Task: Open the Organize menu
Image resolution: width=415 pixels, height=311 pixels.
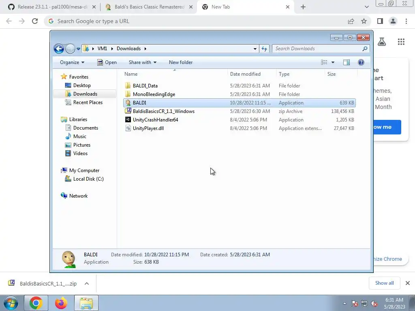Action: pyautogui.click(x=72, y=62)
